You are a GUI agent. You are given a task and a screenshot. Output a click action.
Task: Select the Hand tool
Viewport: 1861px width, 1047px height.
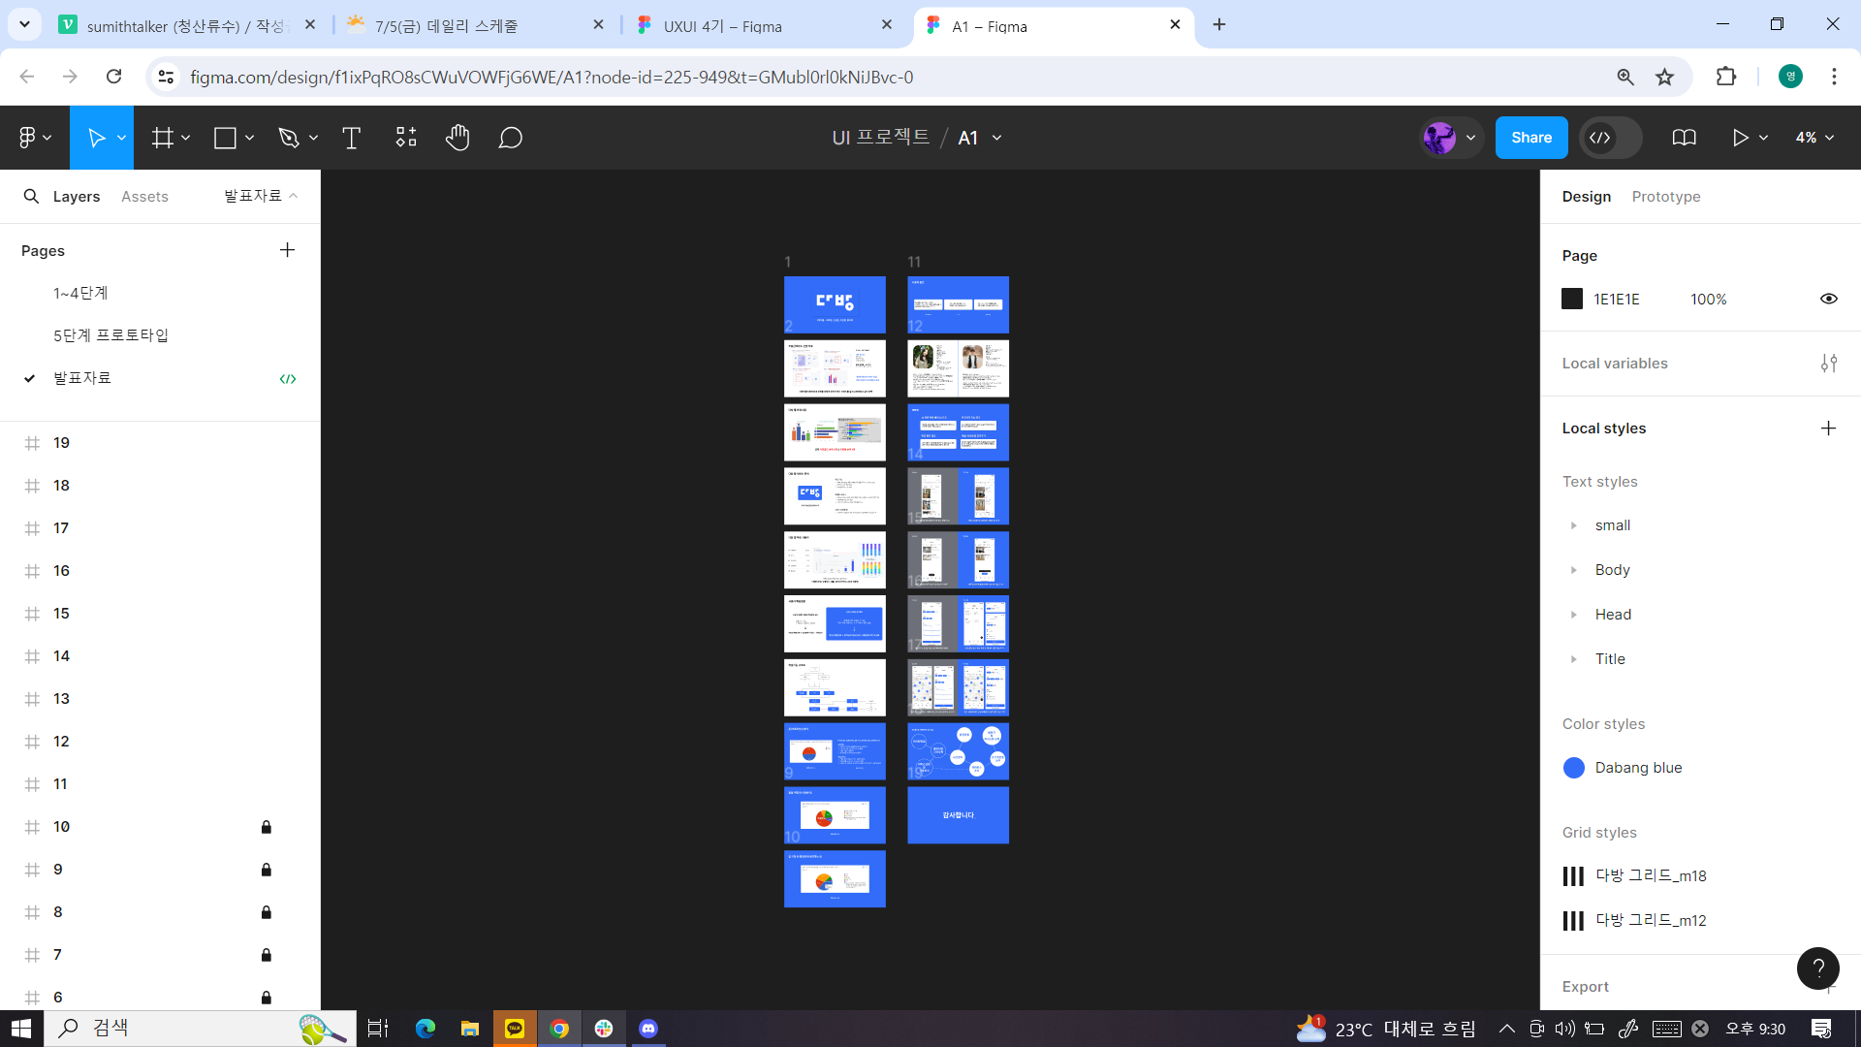[x=457, y=138]
